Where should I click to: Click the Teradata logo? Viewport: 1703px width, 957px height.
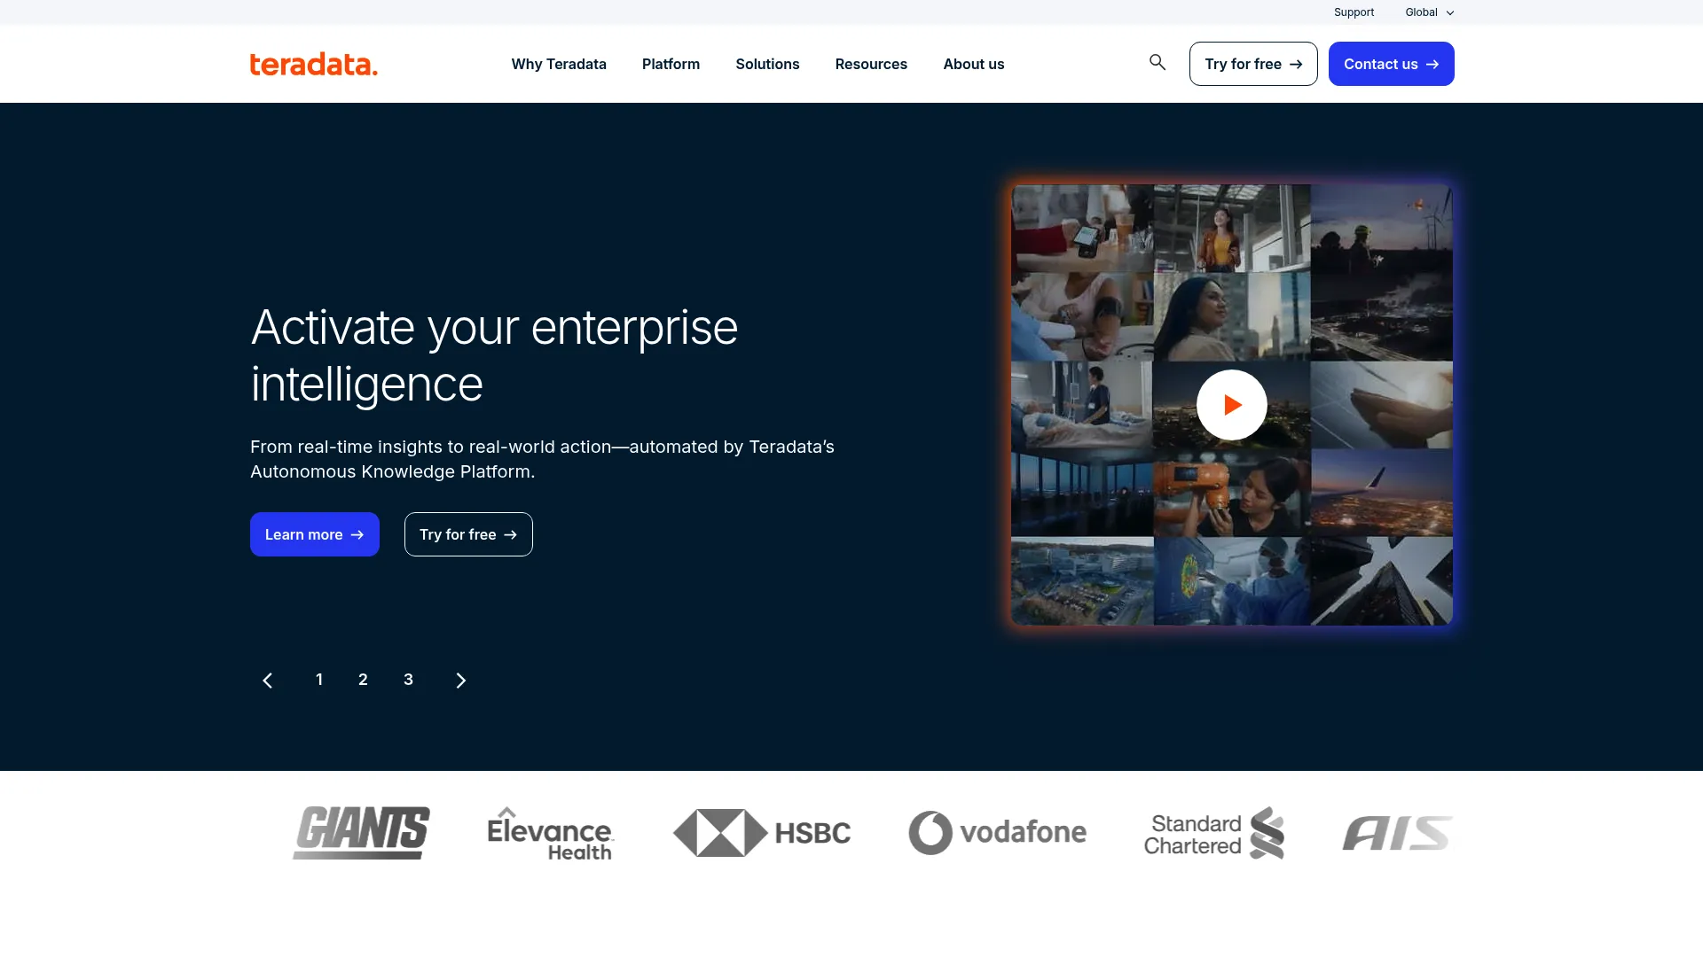tap(313, 64)
